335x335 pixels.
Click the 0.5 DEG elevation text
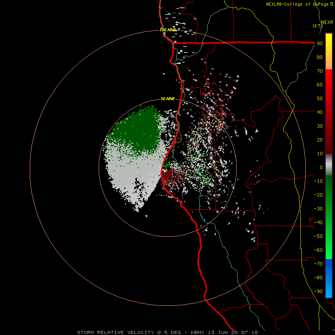click(169, 332)
